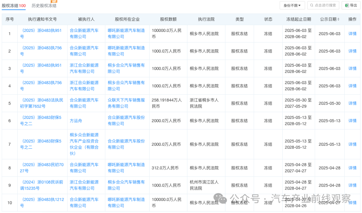The image size is (362, 213).
Task: Open （2025）浙0483执1212号 link
Action: click(x=42, y=203)
